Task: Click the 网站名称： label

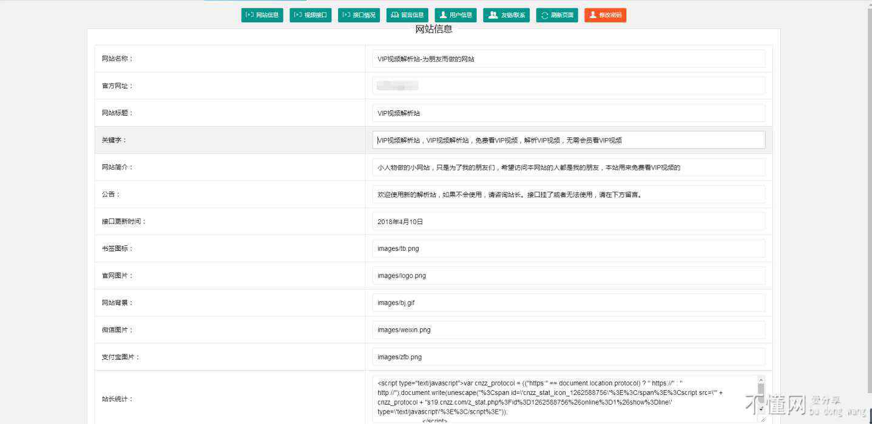Action: tap(117, 59)
